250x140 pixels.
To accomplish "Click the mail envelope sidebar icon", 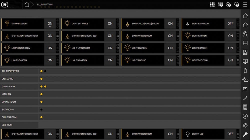I will click(x=245, y=89).
